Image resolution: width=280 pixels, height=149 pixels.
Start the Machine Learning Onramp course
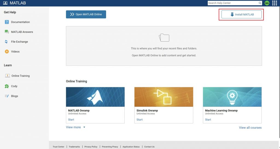pyautogui.click(x=208, y=119)
